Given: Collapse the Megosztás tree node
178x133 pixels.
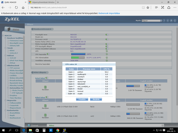Looking at the screenshot, I should coord(6,100).
